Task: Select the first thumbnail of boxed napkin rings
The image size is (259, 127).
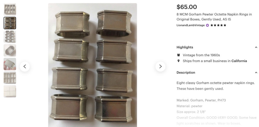Action: (x=10, y=9)
